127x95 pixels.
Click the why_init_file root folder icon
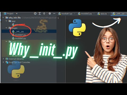coord(7,18)
